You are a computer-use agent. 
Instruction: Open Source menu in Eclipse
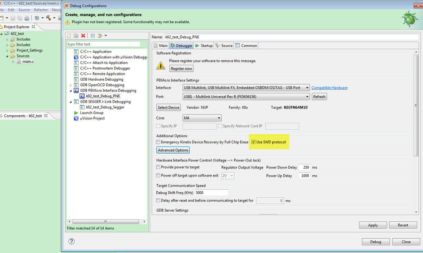point(24,10)
